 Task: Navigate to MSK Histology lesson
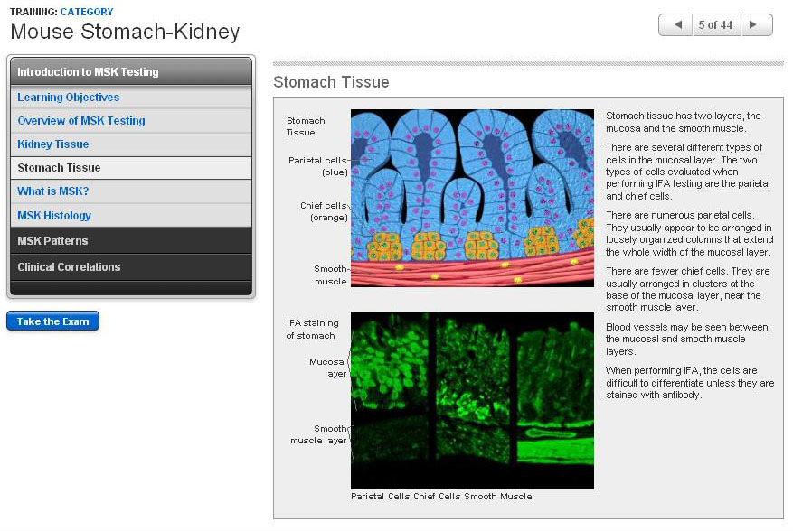coord(54,216)
